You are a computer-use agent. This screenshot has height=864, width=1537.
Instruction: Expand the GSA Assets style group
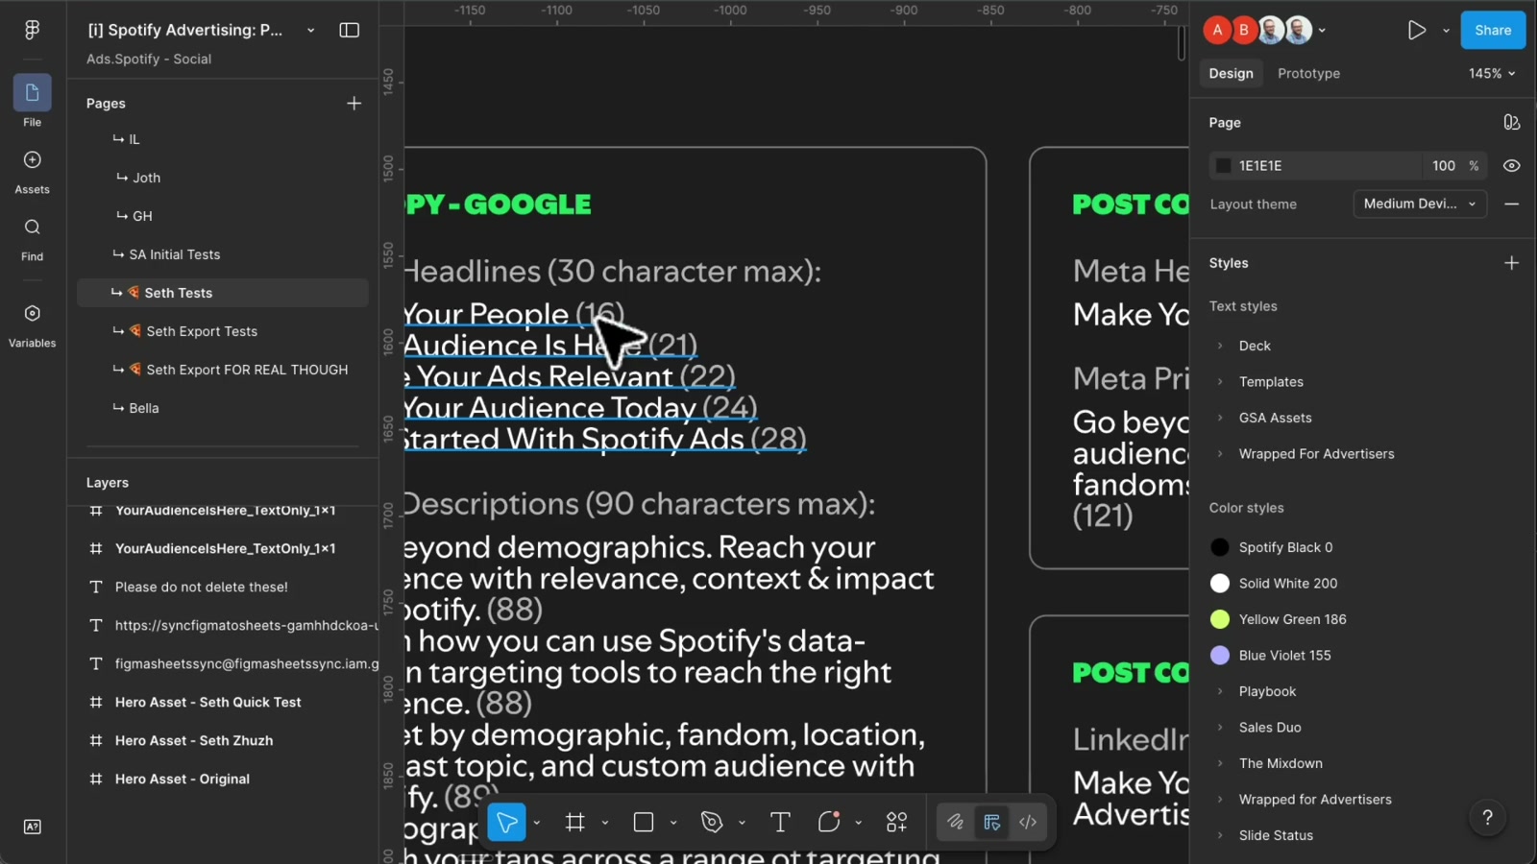1220,418
